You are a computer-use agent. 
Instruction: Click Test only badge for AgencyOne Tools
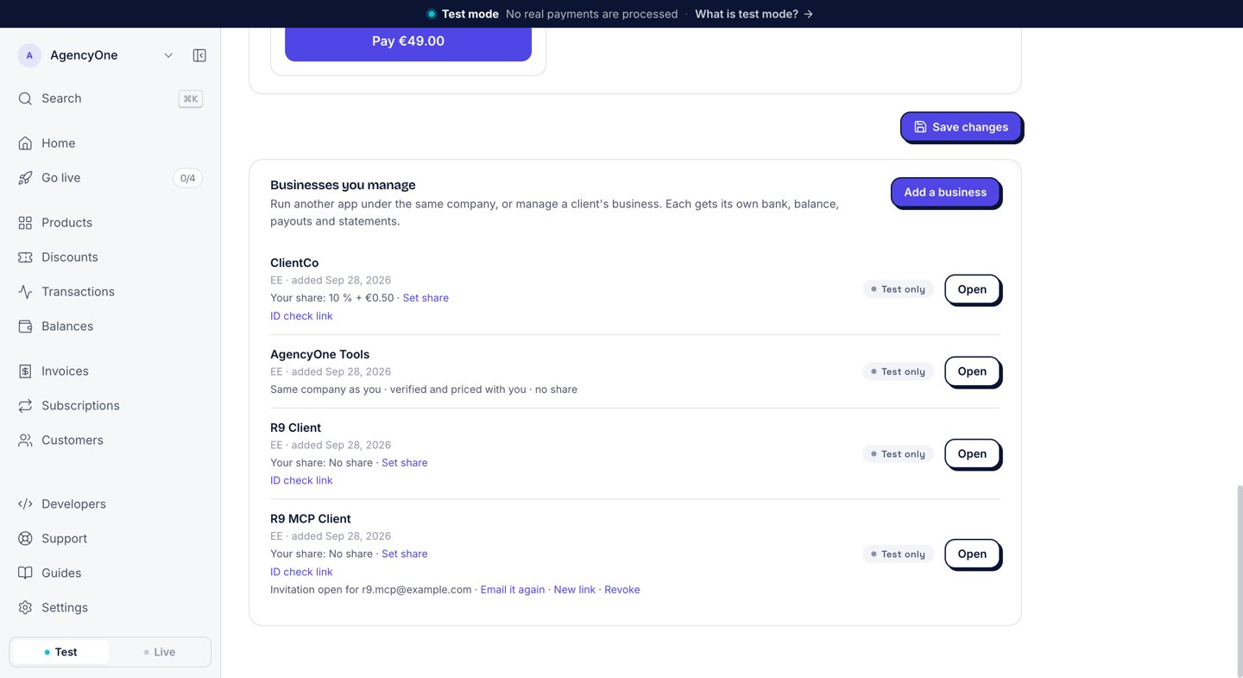pyautogui.click(x=898, y=371)
